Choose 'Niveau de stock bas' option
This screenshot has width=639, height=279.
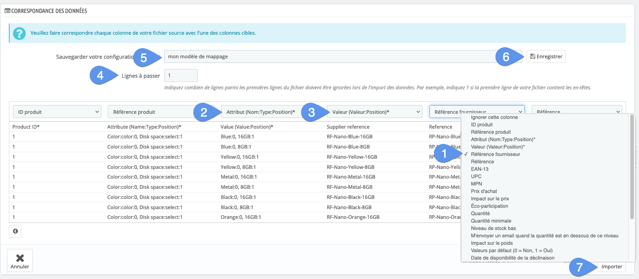[x=493, y=228]
